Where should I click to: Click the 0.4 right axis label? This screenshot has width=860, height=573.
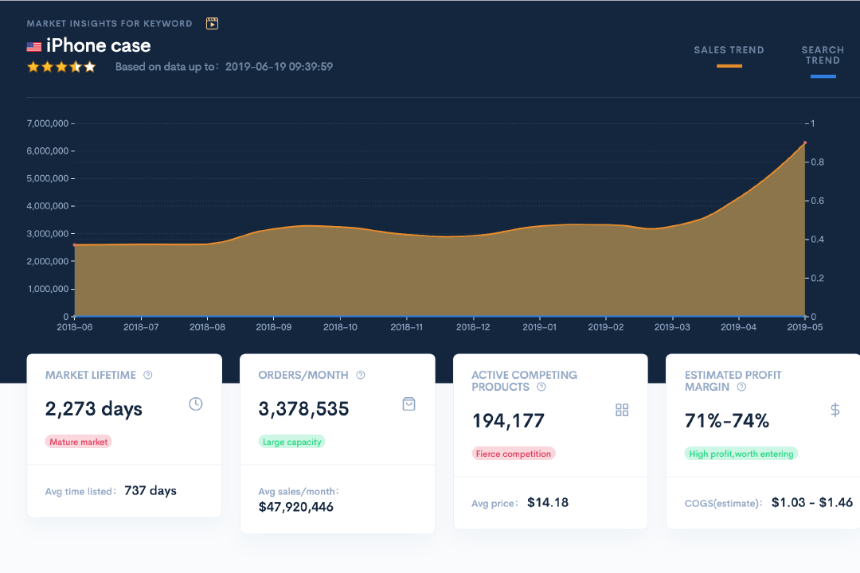817,240
